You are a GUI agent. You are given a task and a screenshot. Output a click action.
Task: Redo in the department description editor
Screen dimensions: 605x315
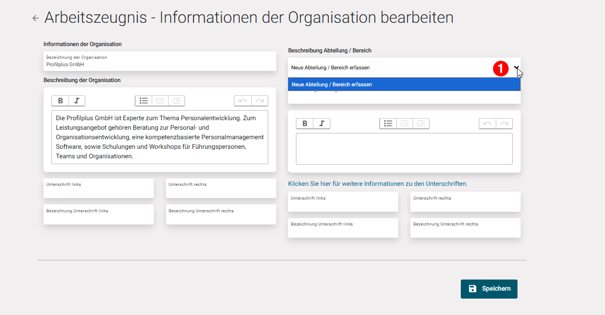504,123
